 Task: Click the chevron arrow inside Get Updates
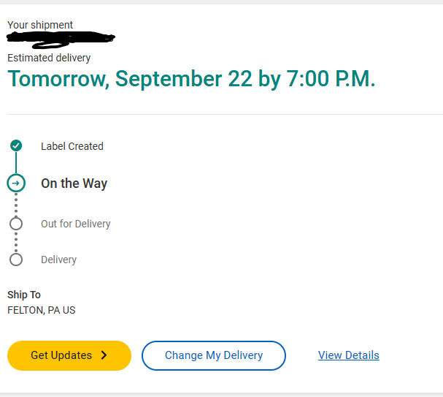click(x=104, y=355)
